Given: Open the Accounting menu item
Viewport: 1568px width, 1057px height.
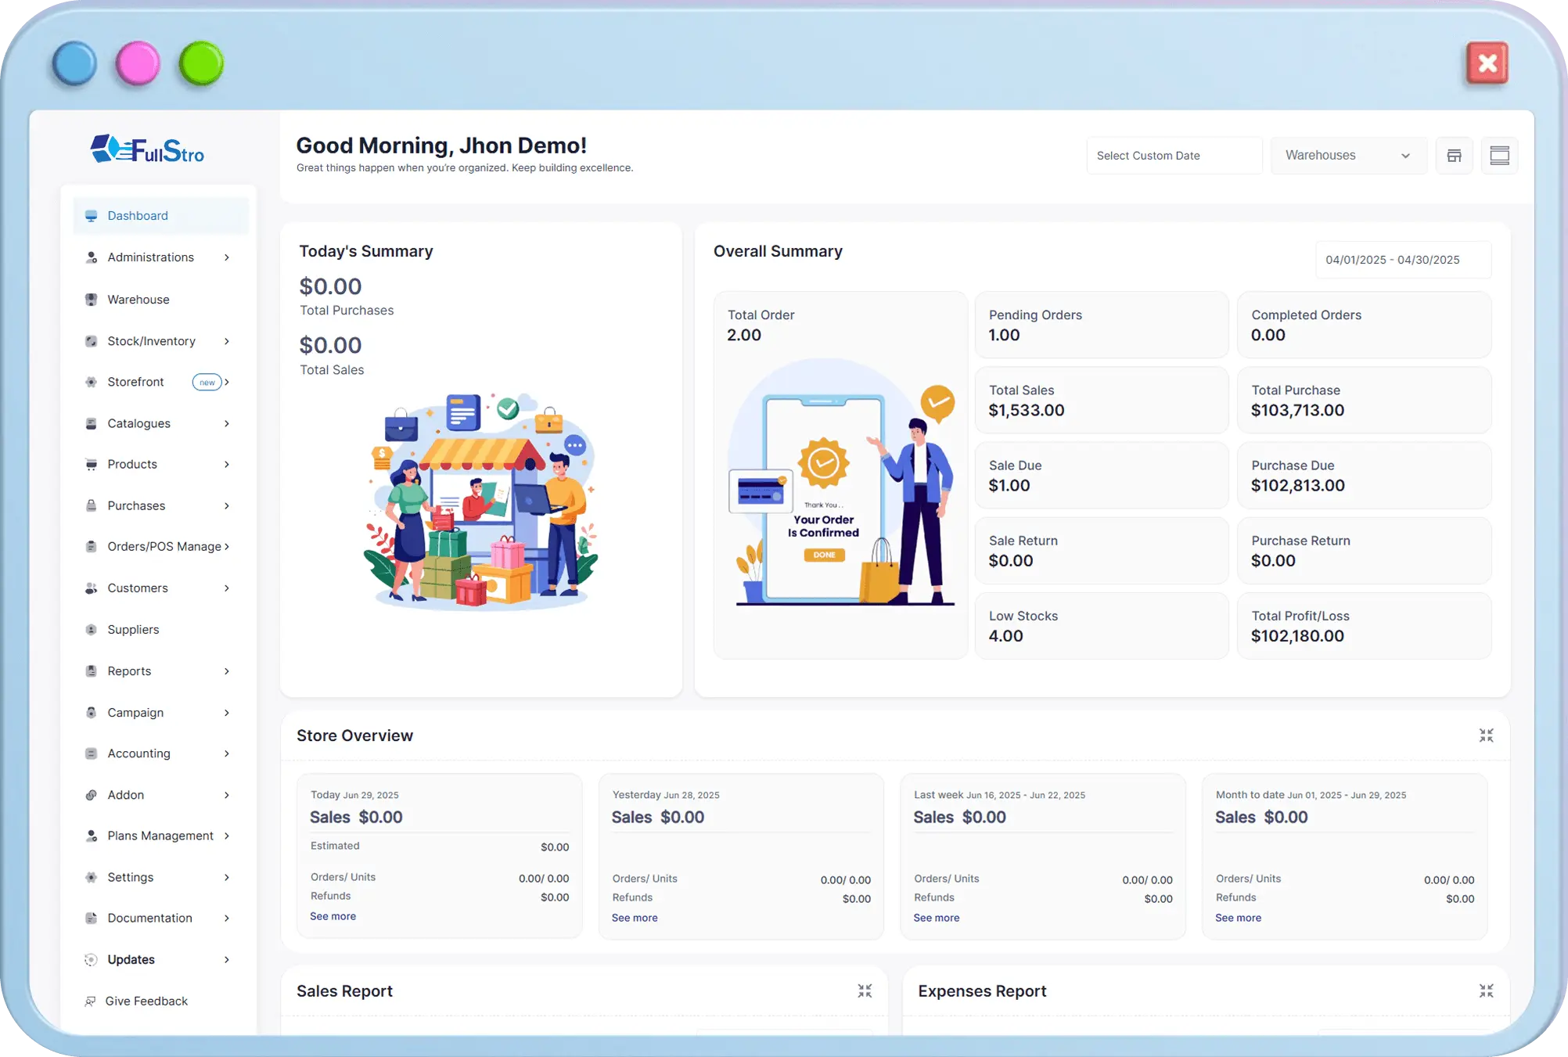Looking at the screenshot, I should pos(138,753).
